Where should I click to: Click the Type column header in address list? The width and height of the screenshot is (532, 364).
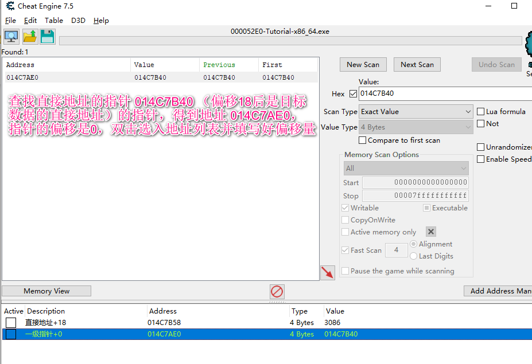[x=306, y=311]
